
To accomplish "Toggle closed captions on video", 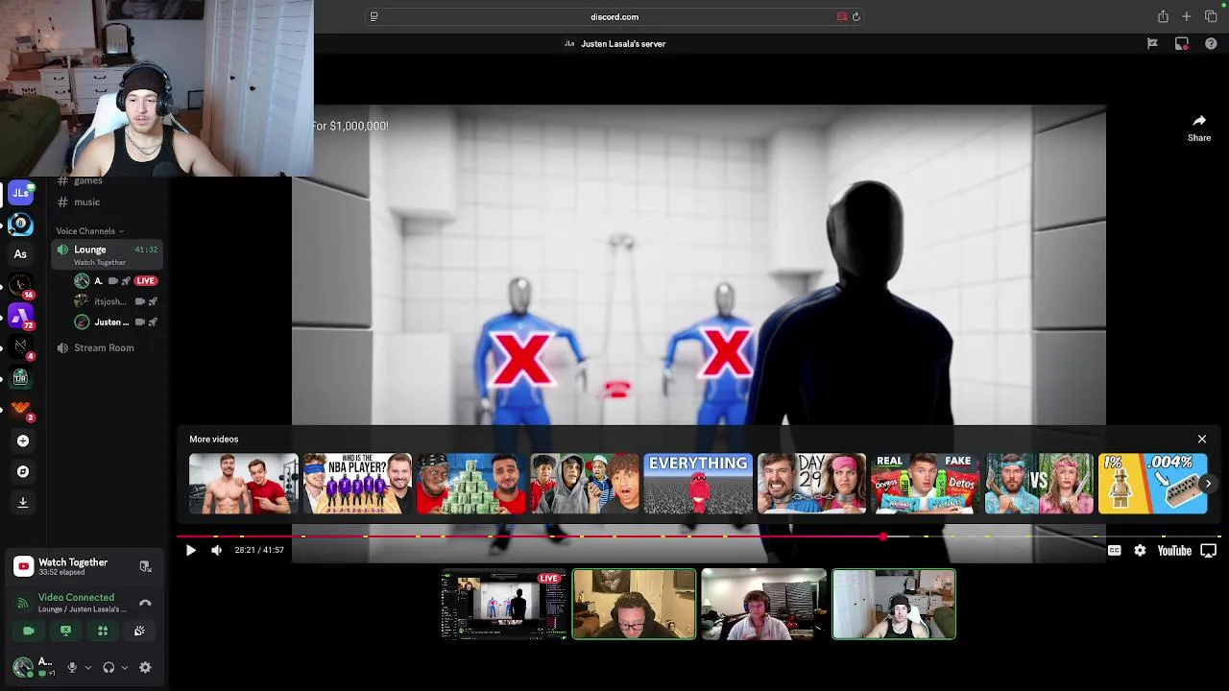I will point(1114,550).
